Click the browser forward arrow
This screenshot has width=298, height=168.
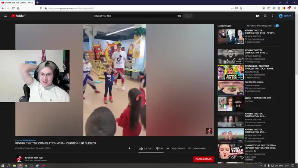8,8
